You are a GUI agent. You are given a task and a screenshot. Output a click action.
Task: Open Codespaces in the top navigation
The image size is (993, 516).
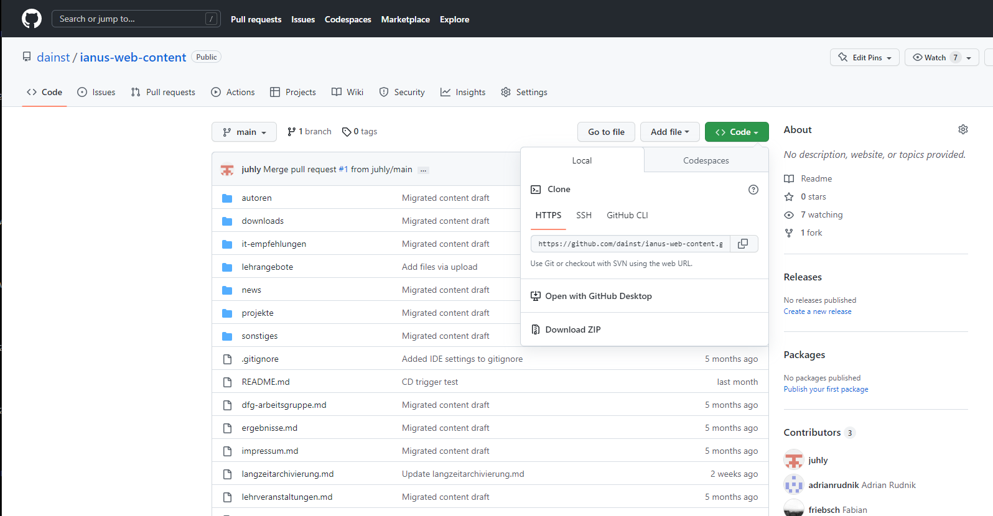[x=348, y=19]
